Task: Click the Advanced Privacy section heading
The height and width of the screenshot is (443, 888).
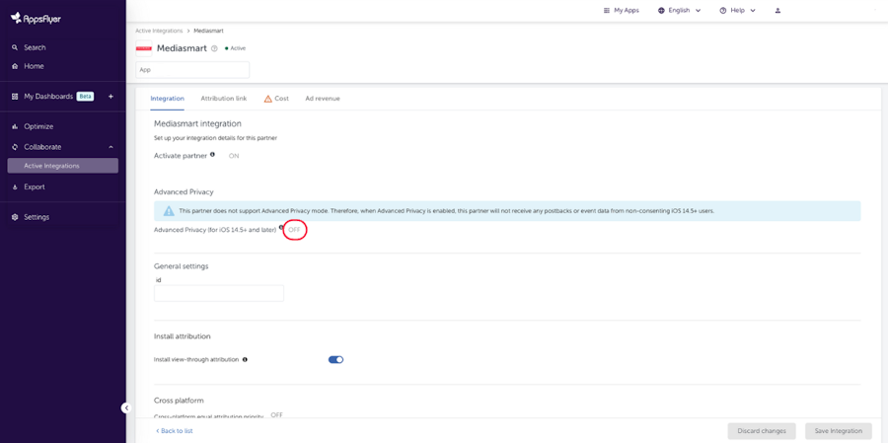Action: click(184, 192)
